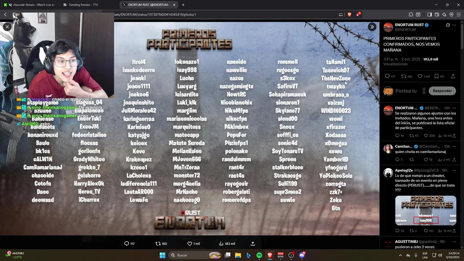The width and height of the screenshot is (464, 261).
Task: Like the ENORTUM reply with 206 likes
Action: pos(430,136)
